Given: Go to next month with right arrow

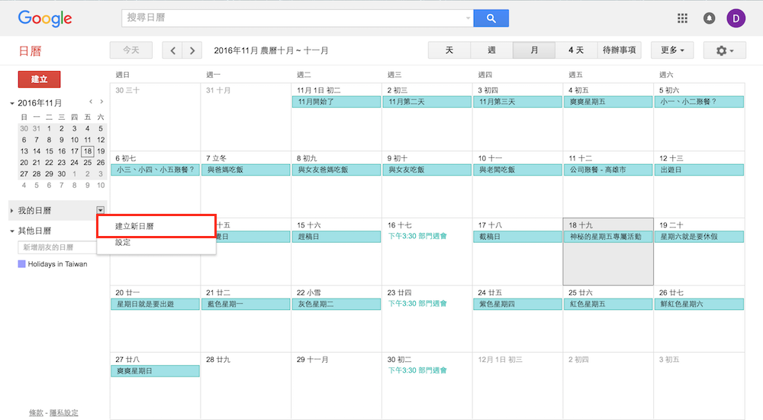Looking at the screenshot, I should (192, 50).
